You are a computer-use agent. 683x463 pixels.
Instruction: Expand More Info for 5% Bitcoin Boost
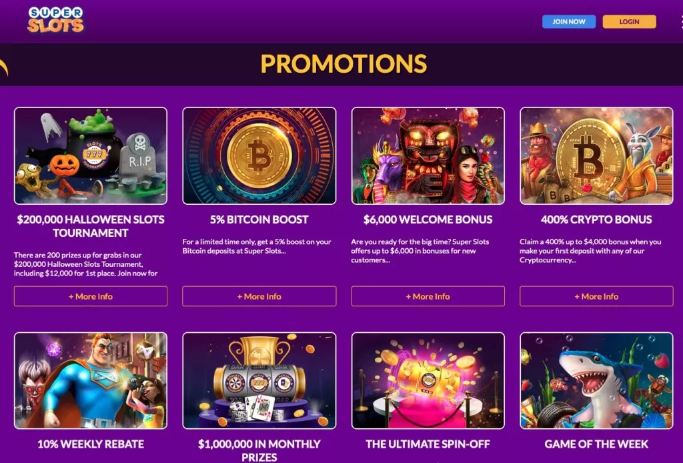259,296
